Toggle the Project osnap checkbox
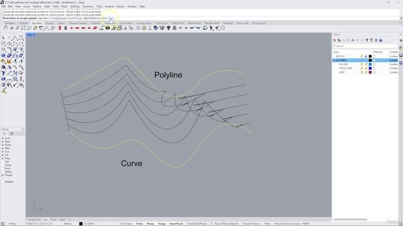403x226 pixels. point(3,175)
